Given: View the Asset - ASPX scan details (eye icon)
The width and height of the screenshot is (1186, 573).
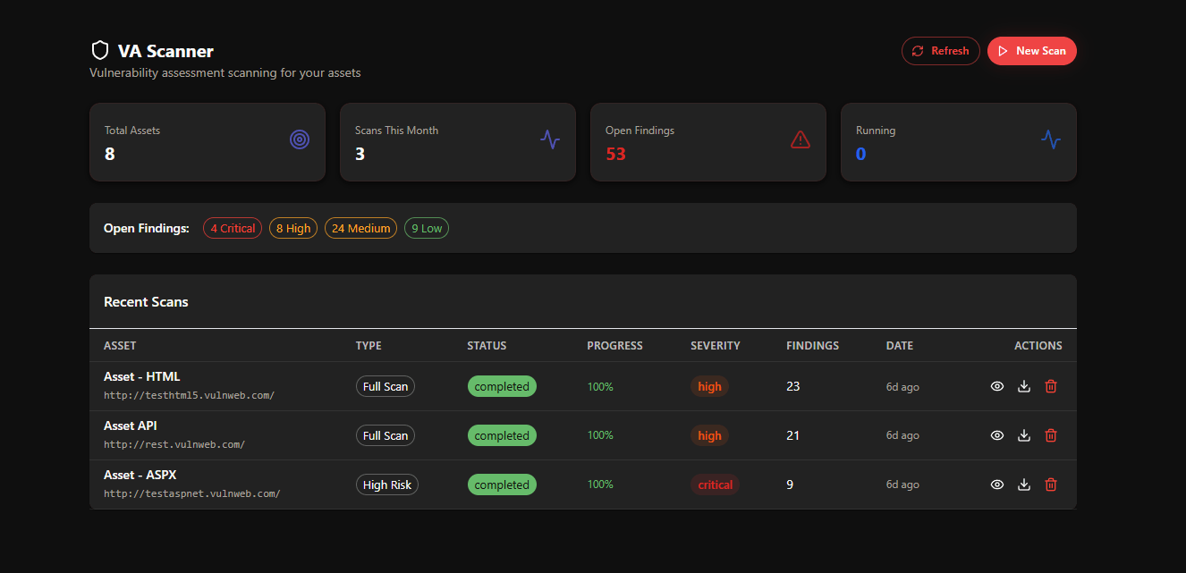Looking at the screenshot, I should 997,485.
